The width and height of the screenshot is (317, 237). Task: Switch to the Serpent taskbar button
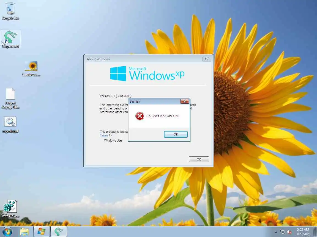(x=59, y=232)
